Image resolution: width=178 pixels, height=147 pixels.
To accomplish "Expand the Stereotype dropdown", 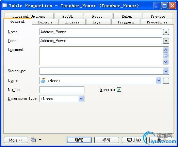I will coord(166,71).
